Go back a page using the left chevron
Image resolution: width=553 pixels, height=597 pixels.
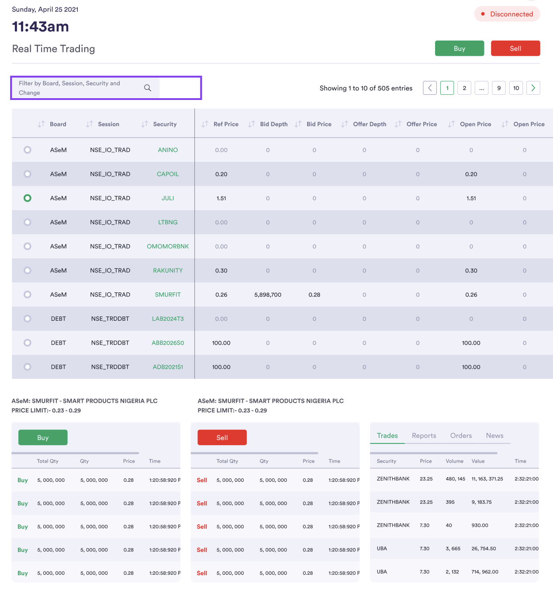(429, 88)
